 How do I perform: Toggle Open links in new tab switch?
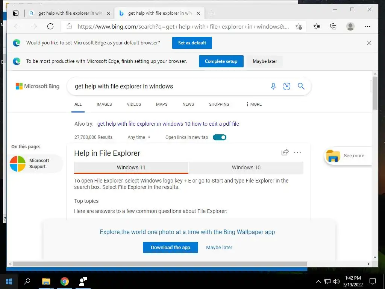pos(220,137)
